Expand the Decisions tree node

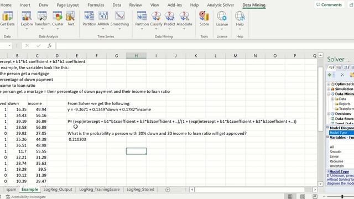[x=329, y=114]
